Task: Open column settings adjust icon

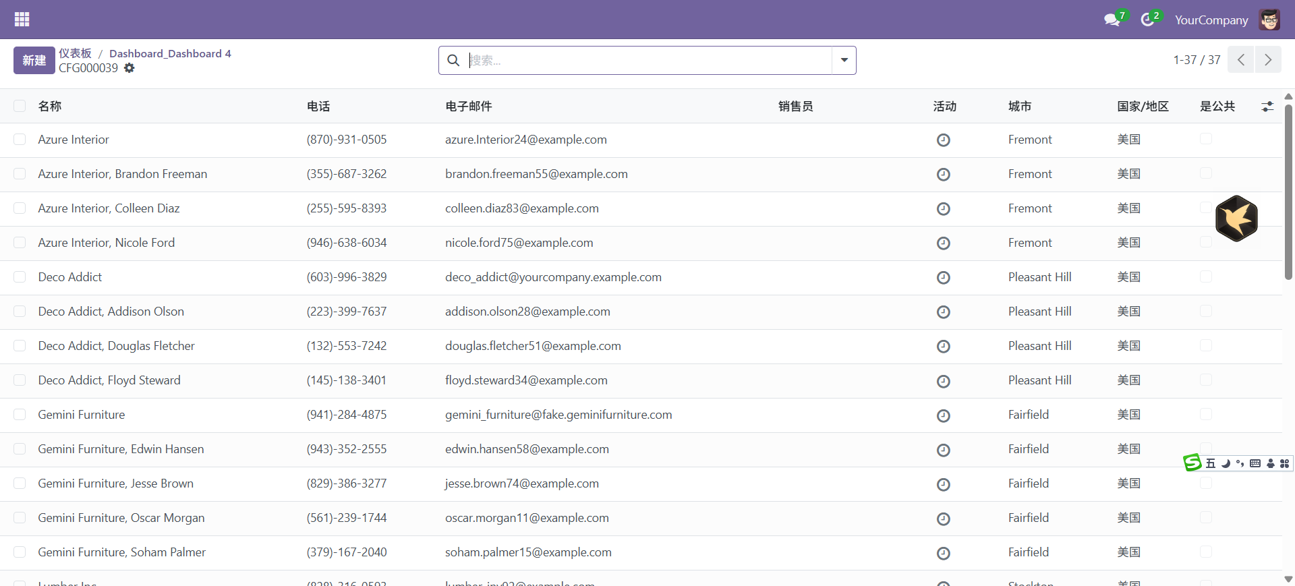Action: click(x=1267, y=107)
